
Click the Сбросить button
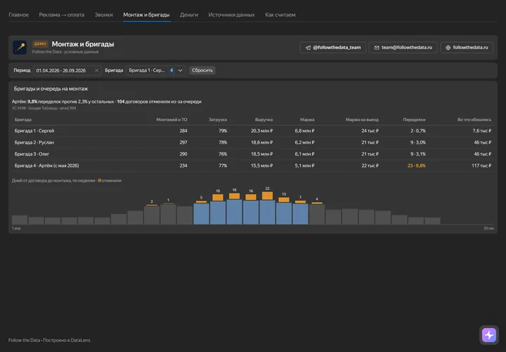tap(202, 70)
